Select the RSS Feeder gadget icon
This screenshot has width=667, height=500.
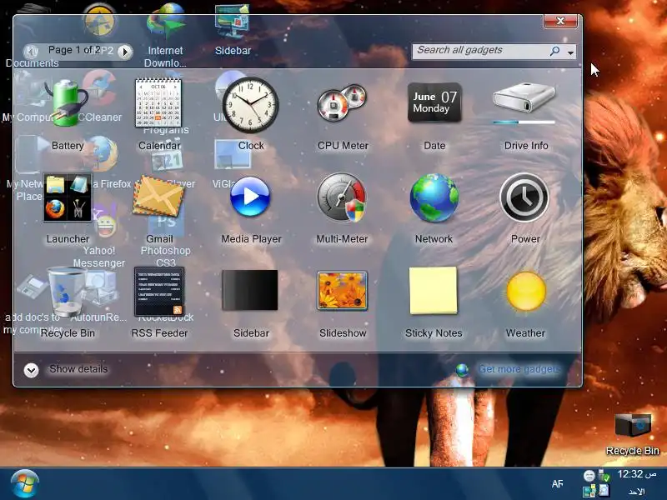(159, 292)
